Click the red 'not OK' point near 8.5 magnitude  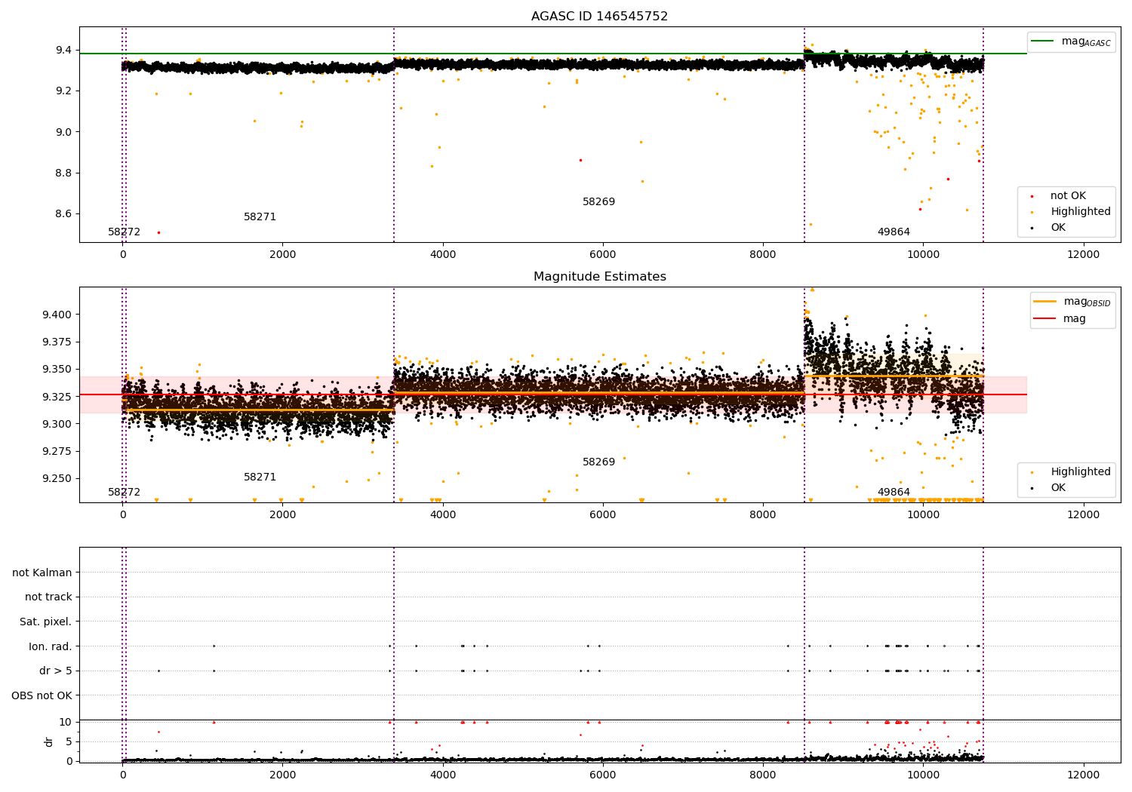point(158,232)
